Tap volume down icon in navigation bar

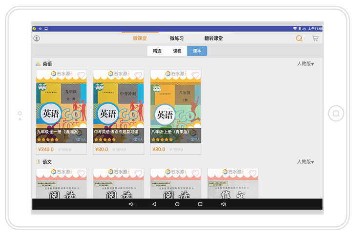(x=131, y=204)
